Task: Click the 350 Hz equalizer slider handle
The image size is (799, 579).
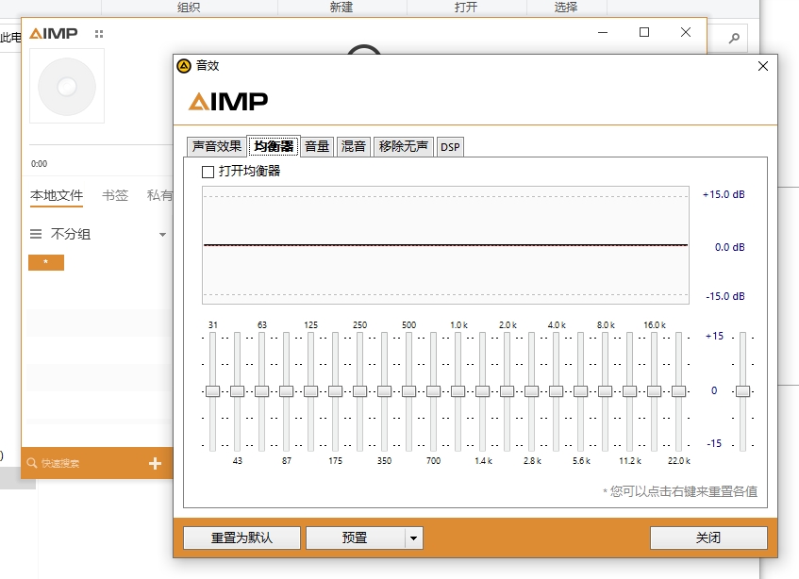Action: 384,391
